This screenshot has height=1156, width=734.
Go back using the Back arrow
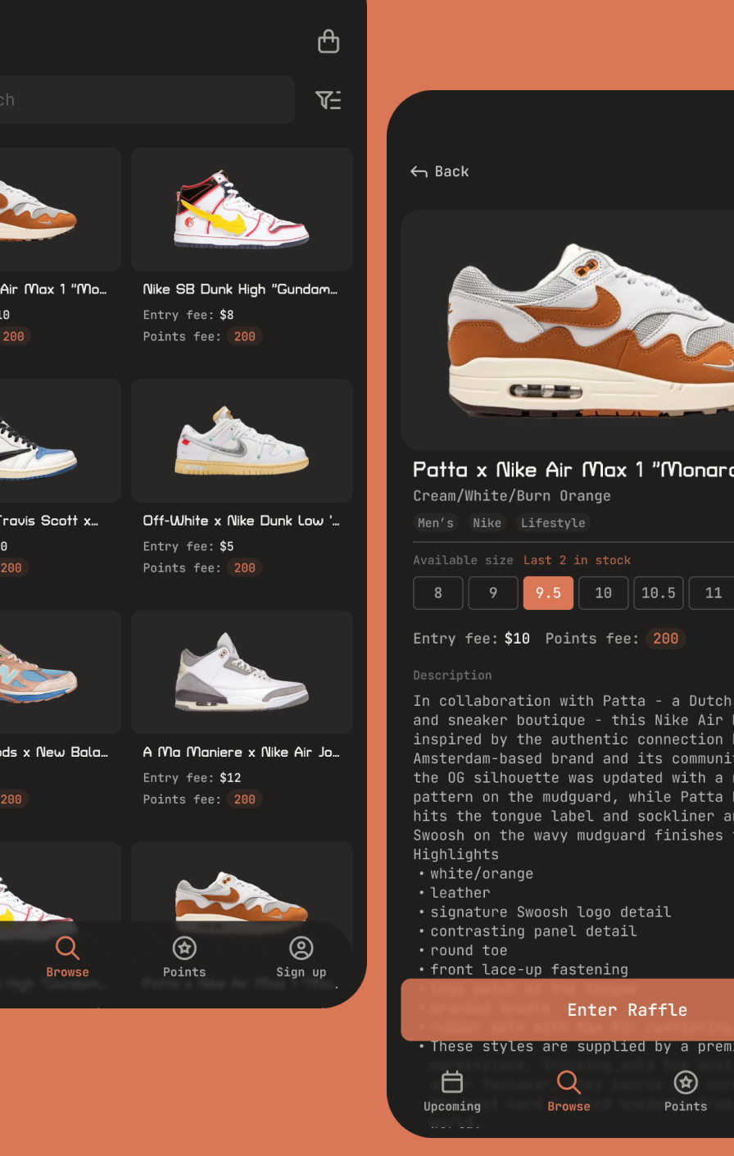coord(419,171)
